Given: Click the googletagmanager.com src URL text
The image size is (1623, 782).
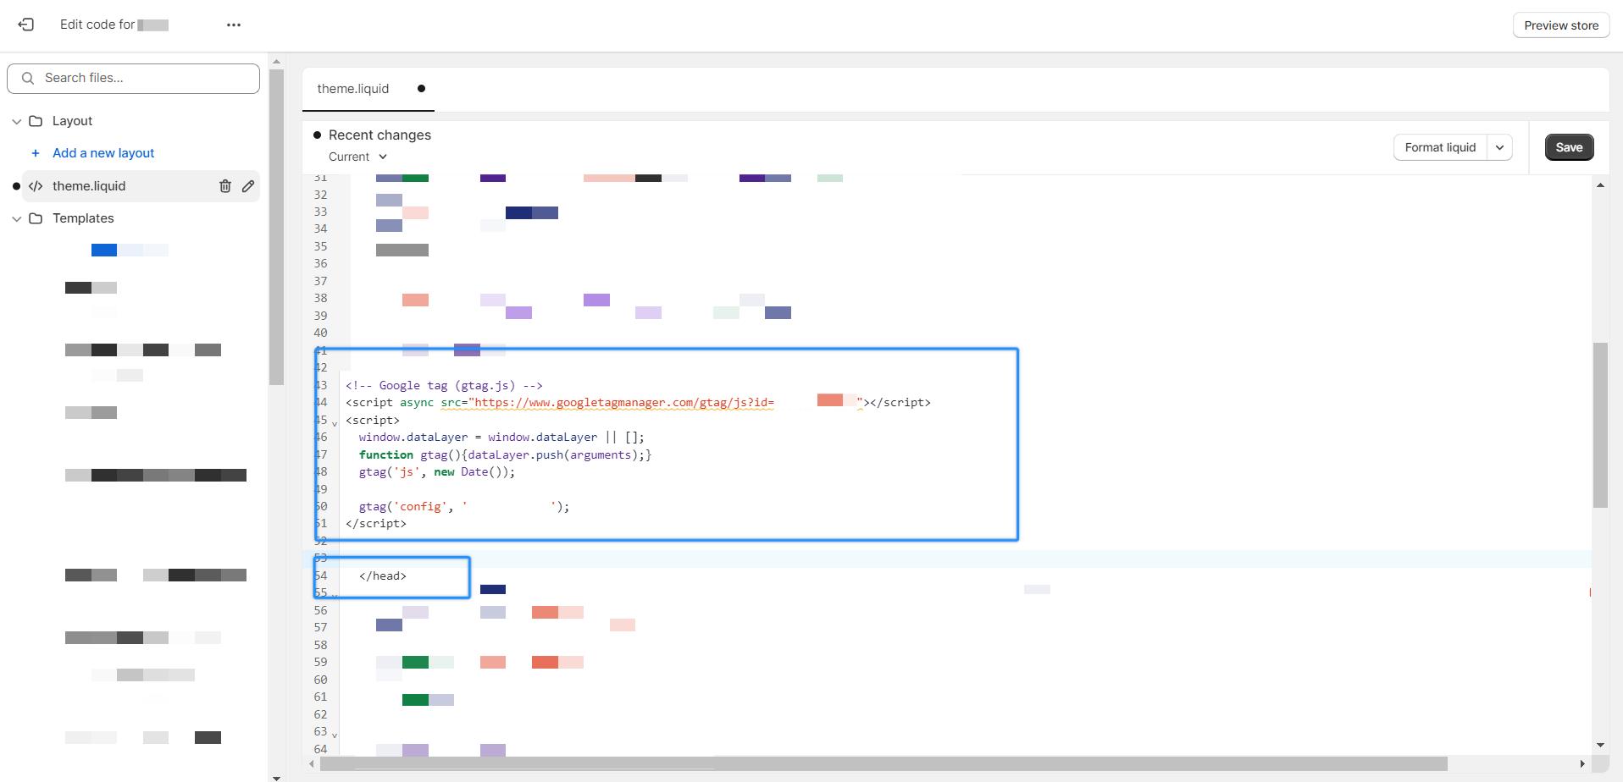Looking at the screenshot, I should (623, 403).
